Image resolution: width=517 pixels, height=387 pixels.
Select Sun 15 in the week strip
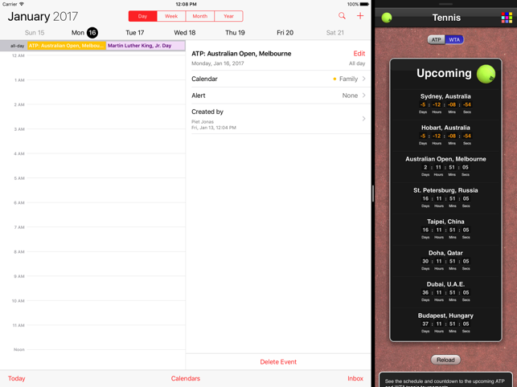(x=35, y=33)
